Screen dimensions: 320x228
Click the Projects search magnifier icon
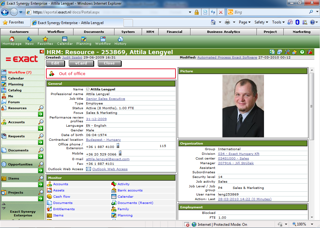41,192
